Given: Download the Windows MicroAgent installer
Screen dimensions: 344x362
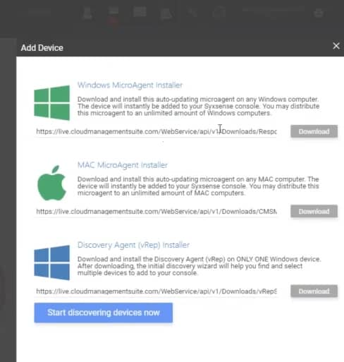Looking at the screenshot, I should point(314,131).
